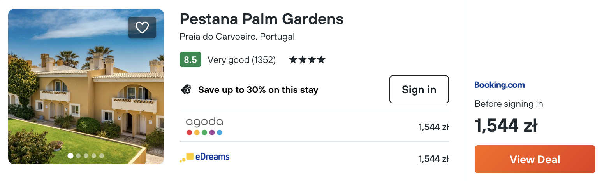
Task: Click the four-star rating icons
Action: (307, 60)
